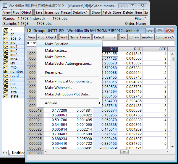Click Delete in Workfile toolbar

[x=128, y=12]
